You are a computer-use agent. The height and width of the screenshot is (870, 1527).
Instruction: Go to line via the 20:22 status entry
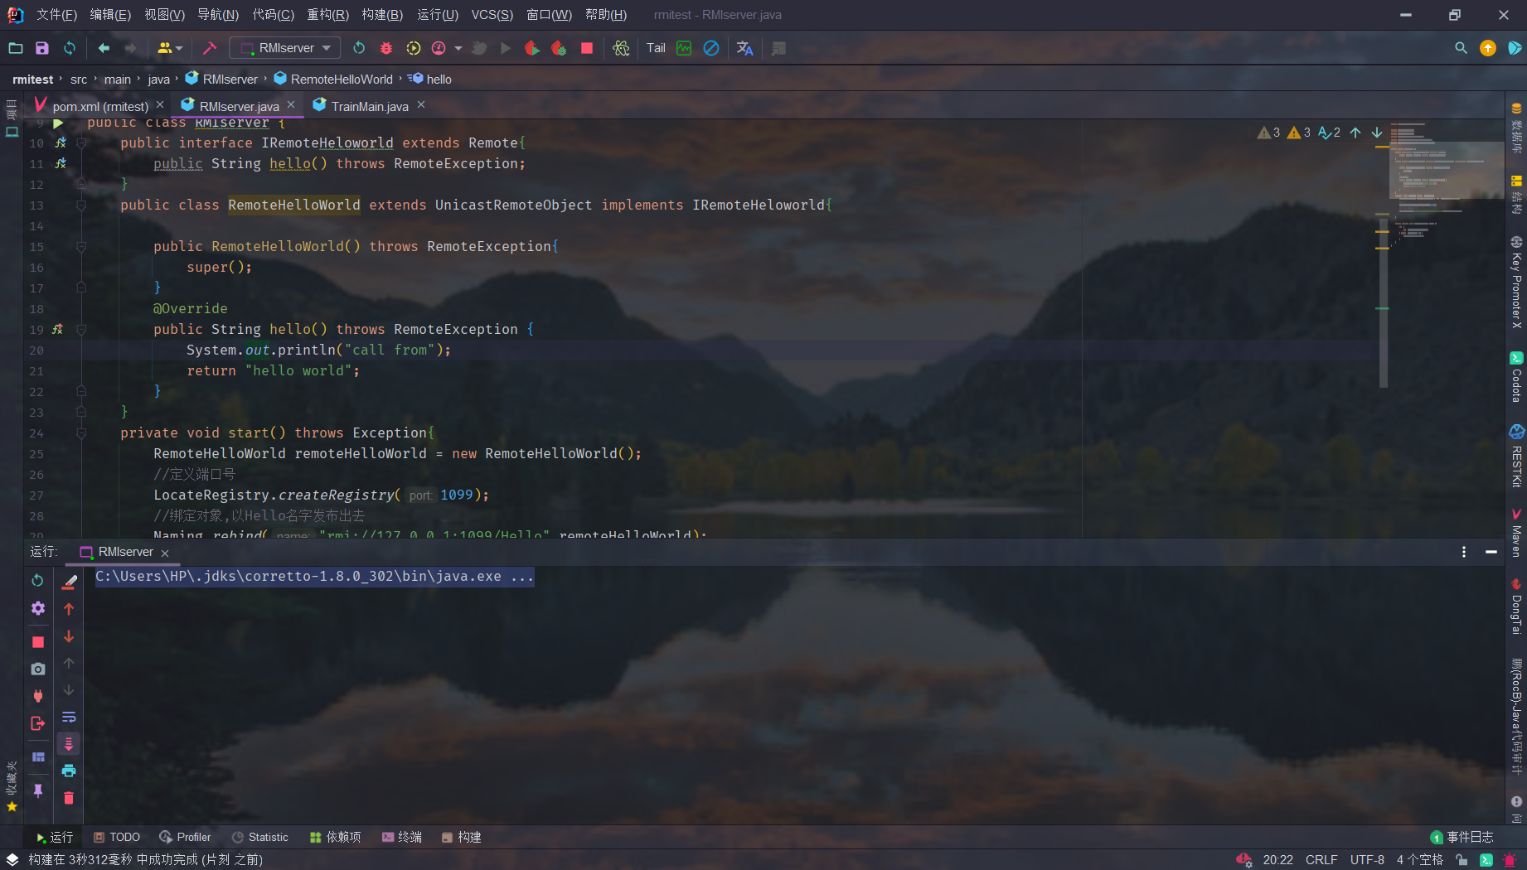[x=1277, y=860]
